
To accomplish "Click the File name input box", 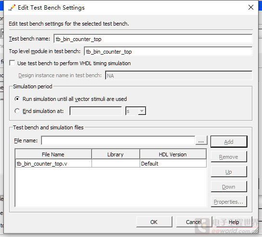I will [x=118, y=140].
